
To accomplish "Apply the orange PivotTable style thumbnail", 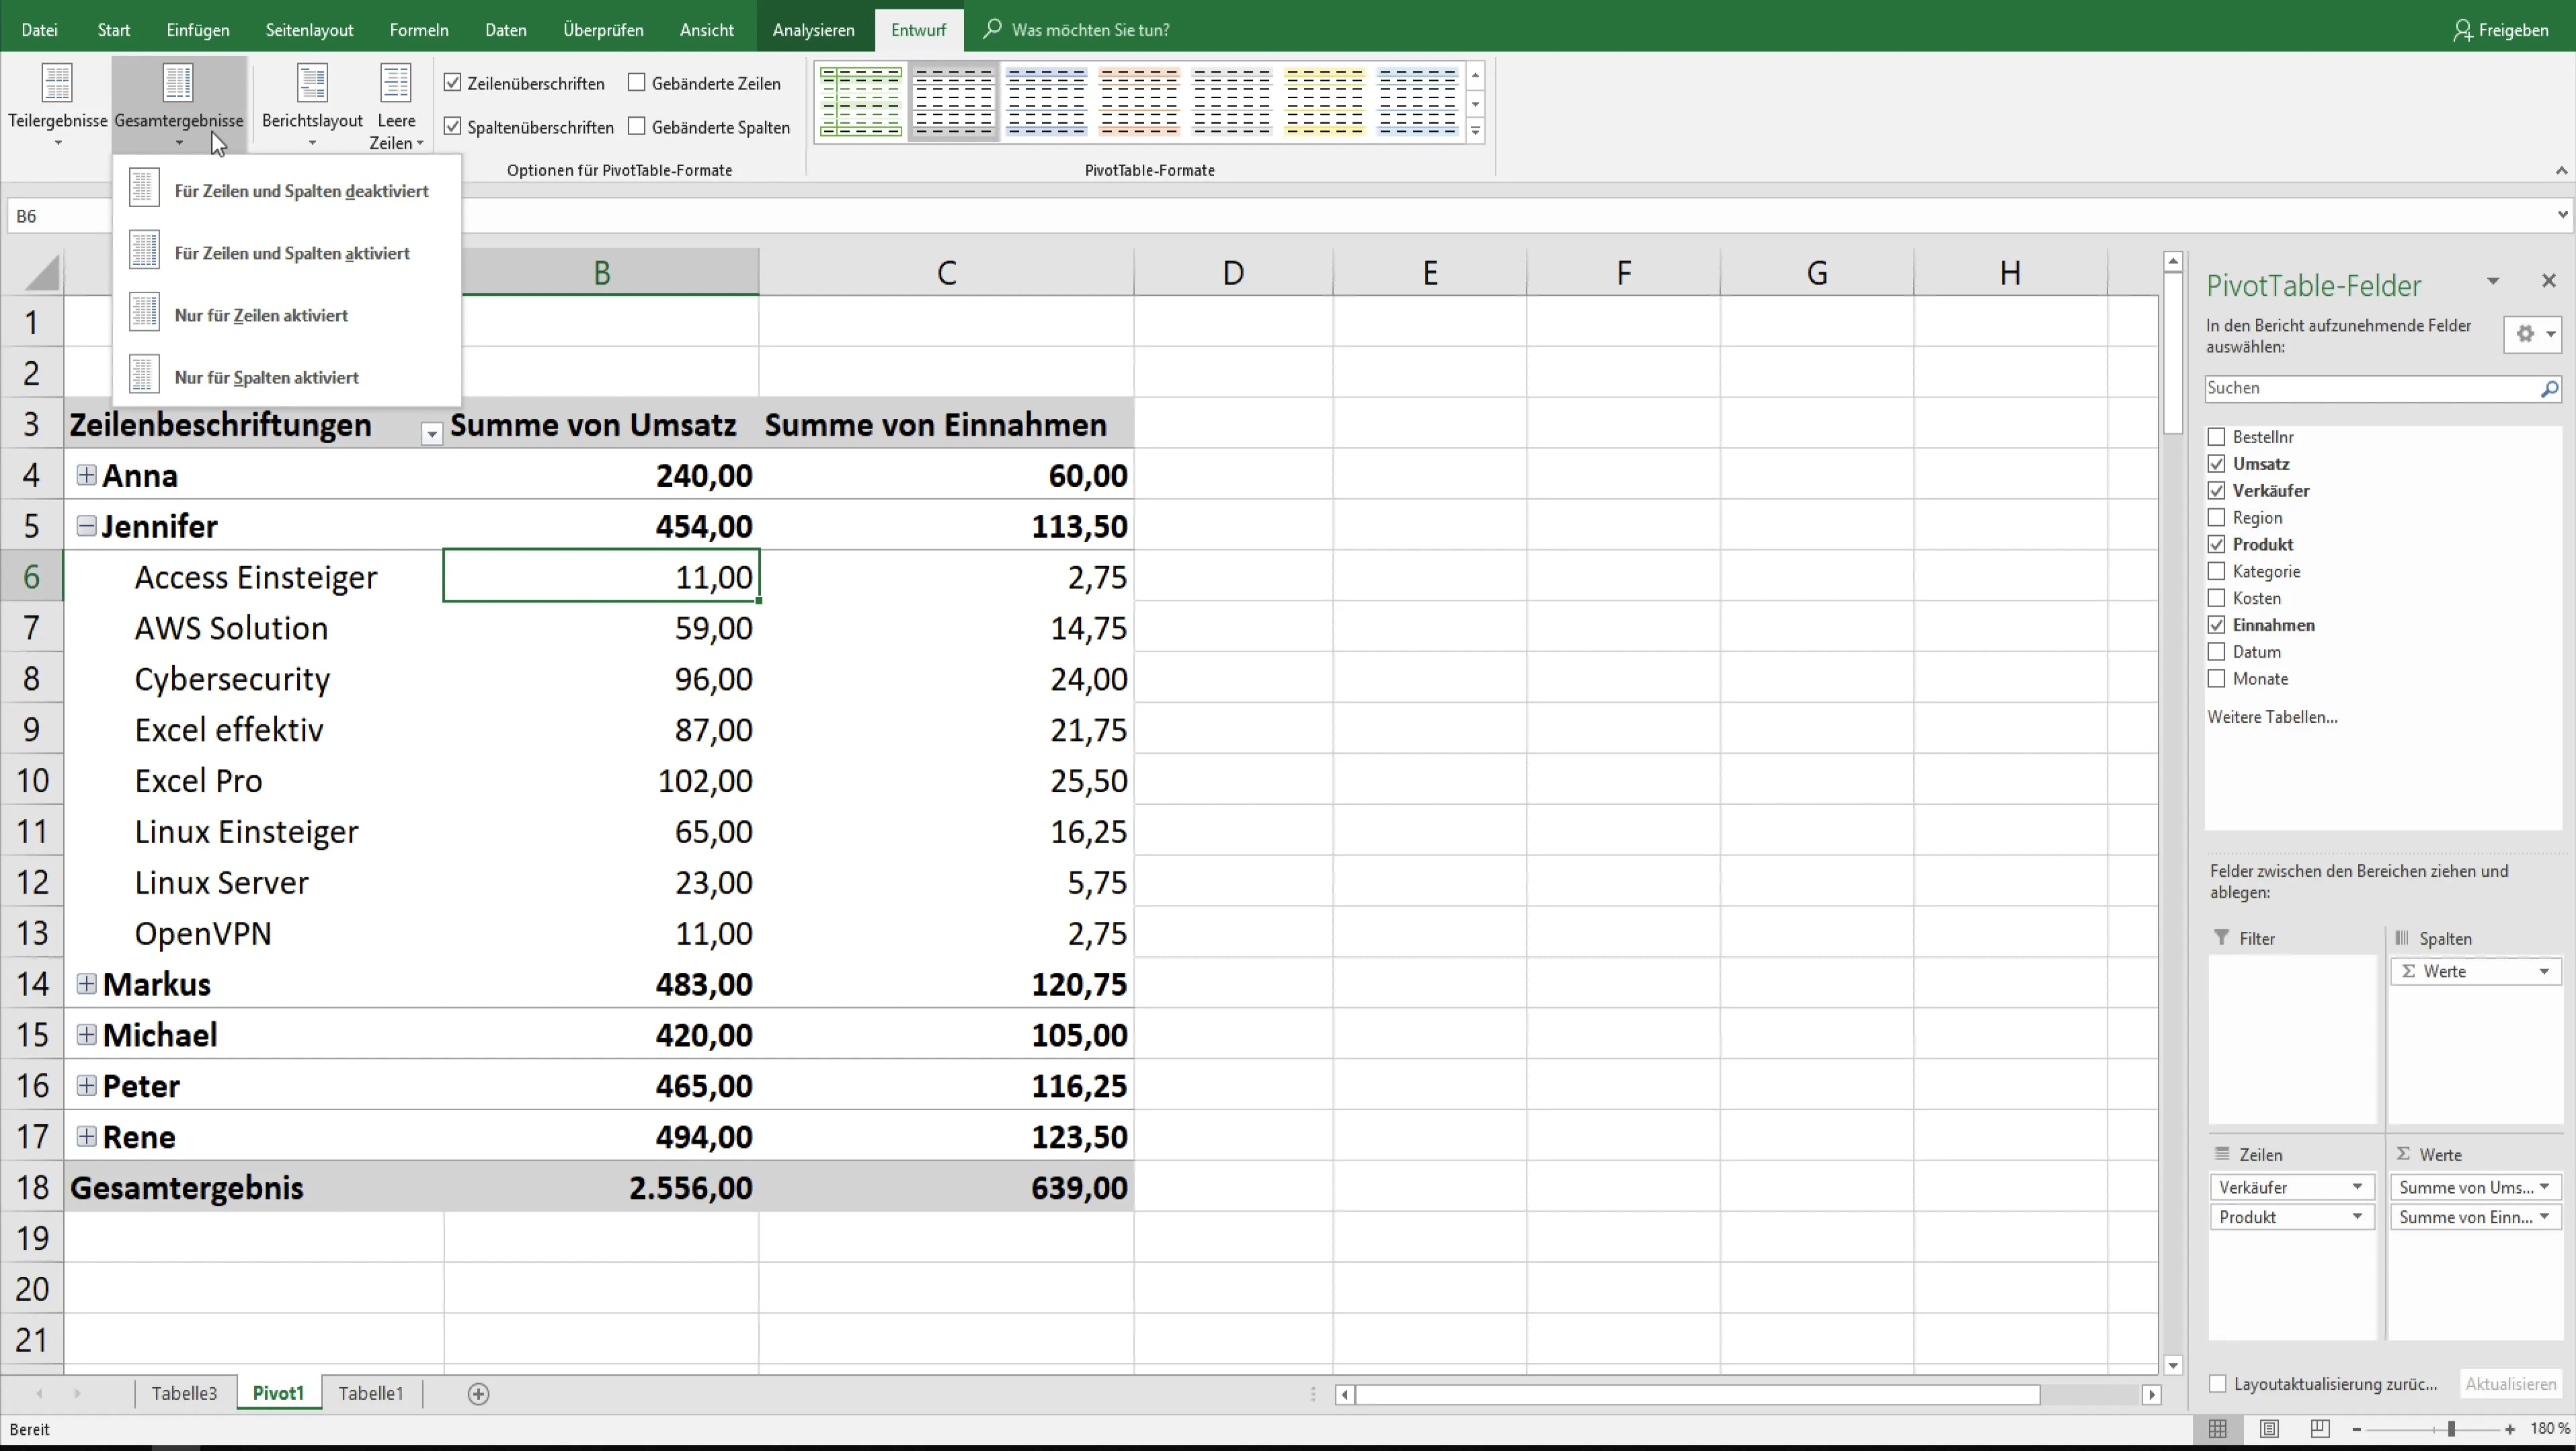I will (1139, 101).
